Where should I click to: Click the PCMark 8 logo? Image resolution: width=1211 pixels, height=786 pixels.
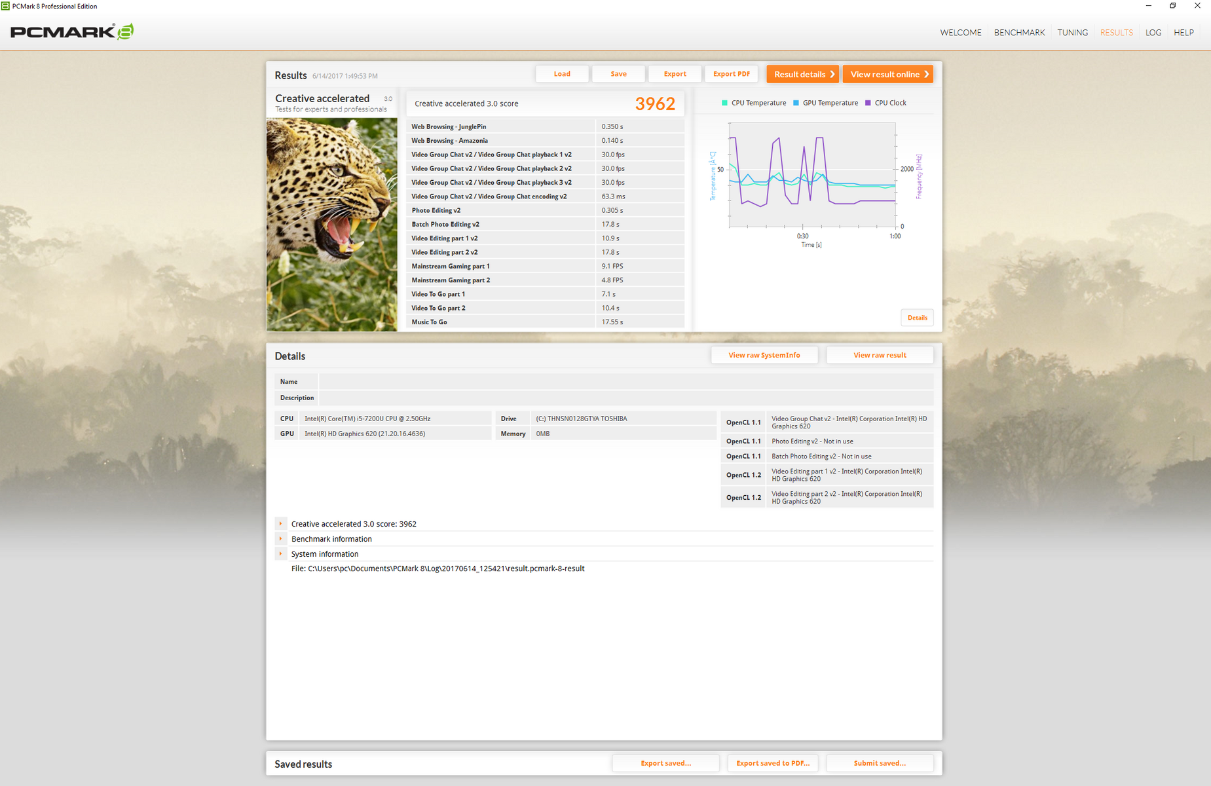(72, 32)
